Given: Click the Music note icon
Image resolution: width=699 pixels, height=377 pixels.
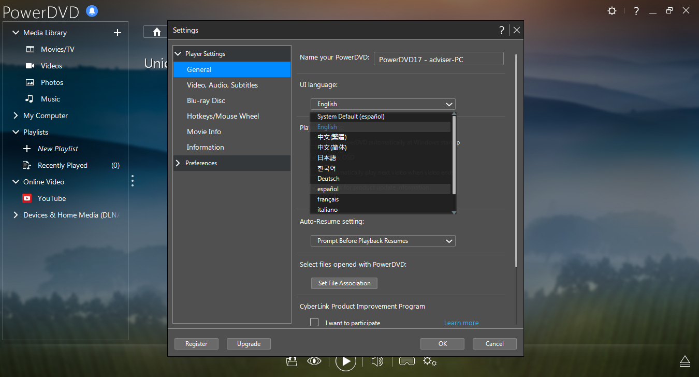Looking at the screenshot, I should [x=30, y=99].
